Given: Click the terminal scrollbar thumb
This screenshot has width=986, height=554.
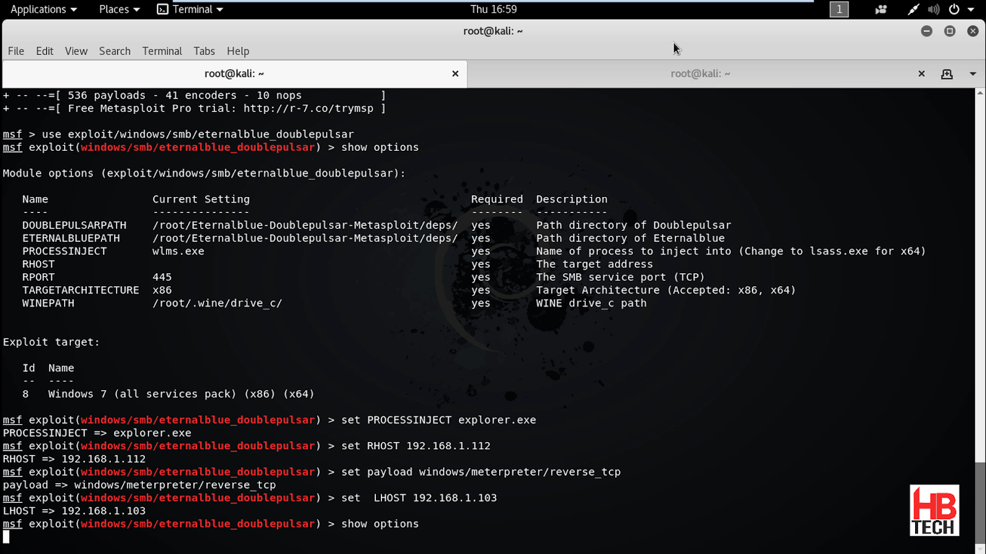Looking at the screenshot, I should (980, 502).
